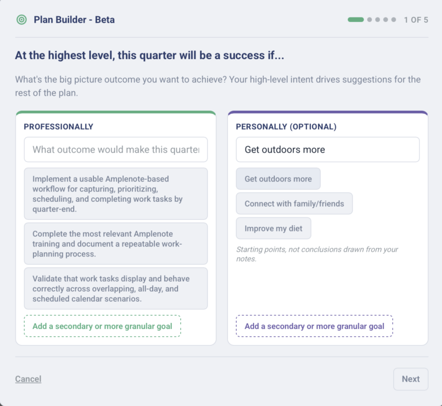Add a secondary professional goal
The height and width of the screenshot is (406, 442).
(x=102, y=326)
